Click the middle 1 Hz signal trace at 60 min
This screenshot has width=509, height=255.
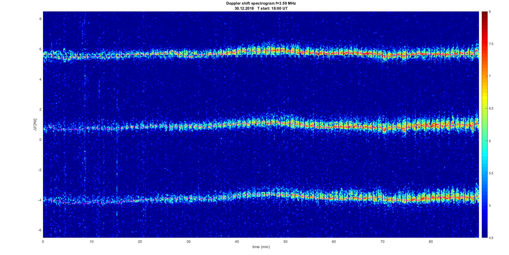coord(334,126)
